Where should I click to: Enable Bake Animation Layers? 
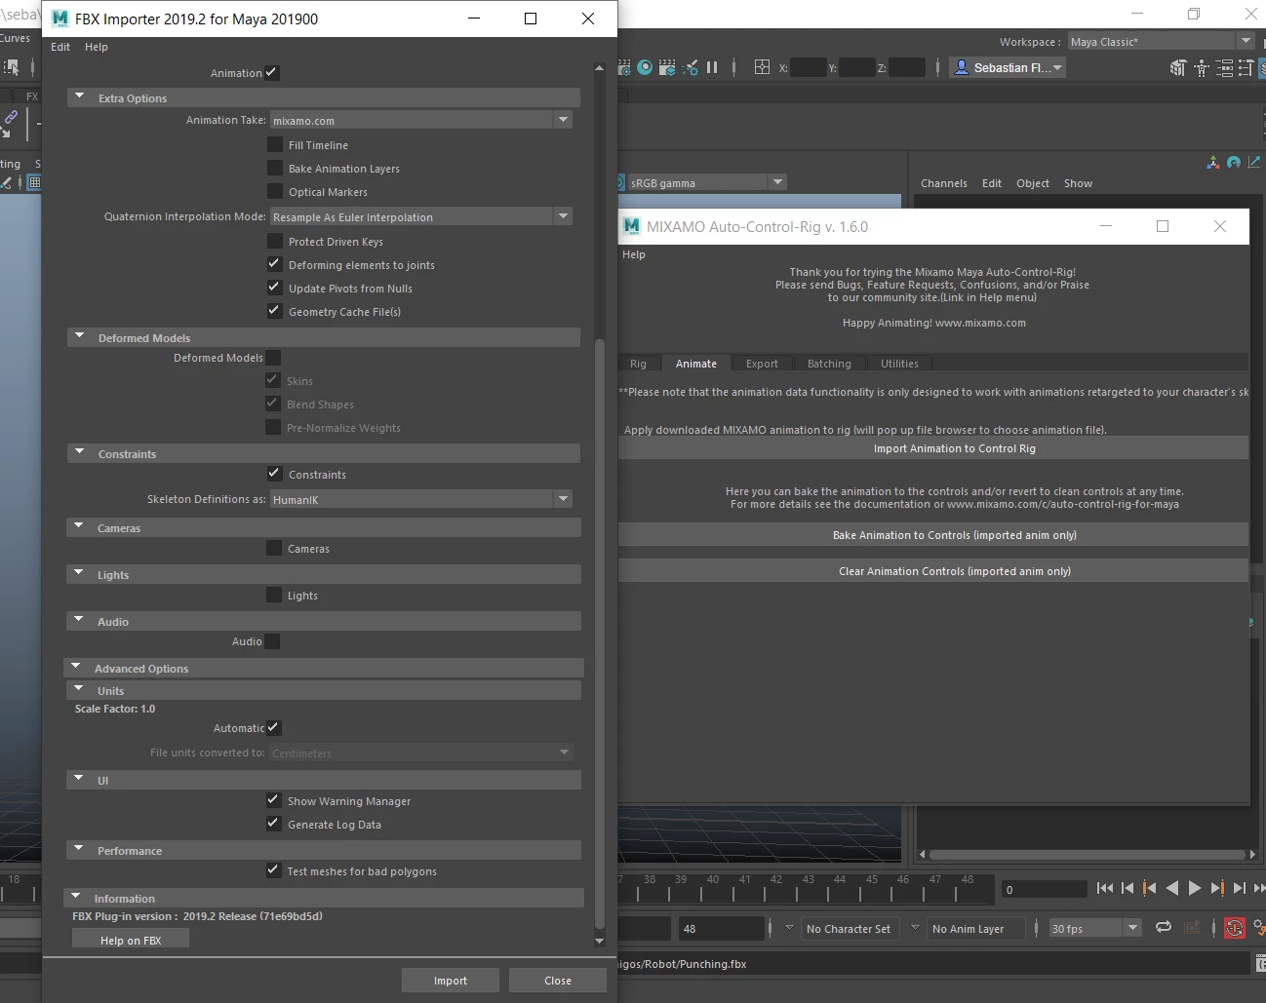click(x=275, y=168)
